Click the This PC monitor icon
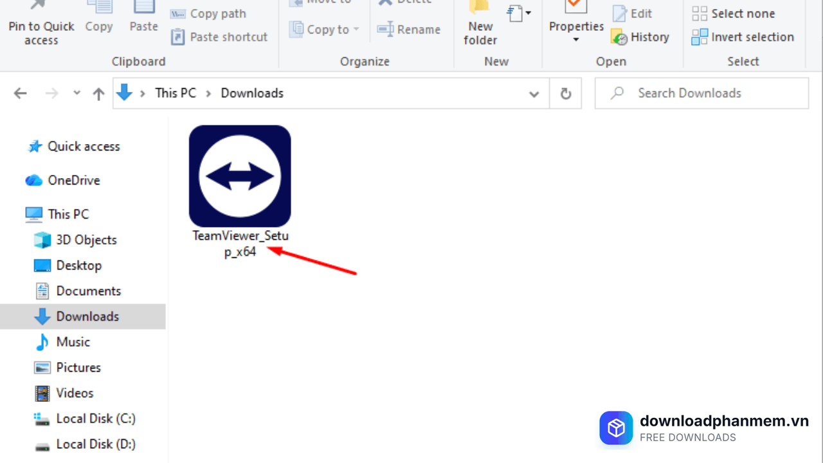This screenshot has width=823, height=463. 33,213
